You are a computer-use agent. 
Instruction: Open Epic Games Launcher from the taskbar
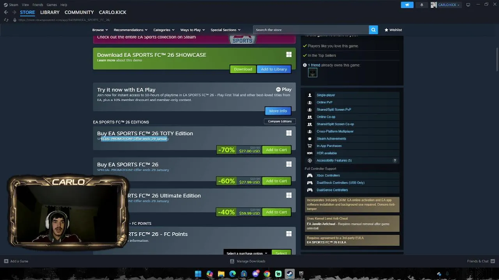click(x=301, y=274)
